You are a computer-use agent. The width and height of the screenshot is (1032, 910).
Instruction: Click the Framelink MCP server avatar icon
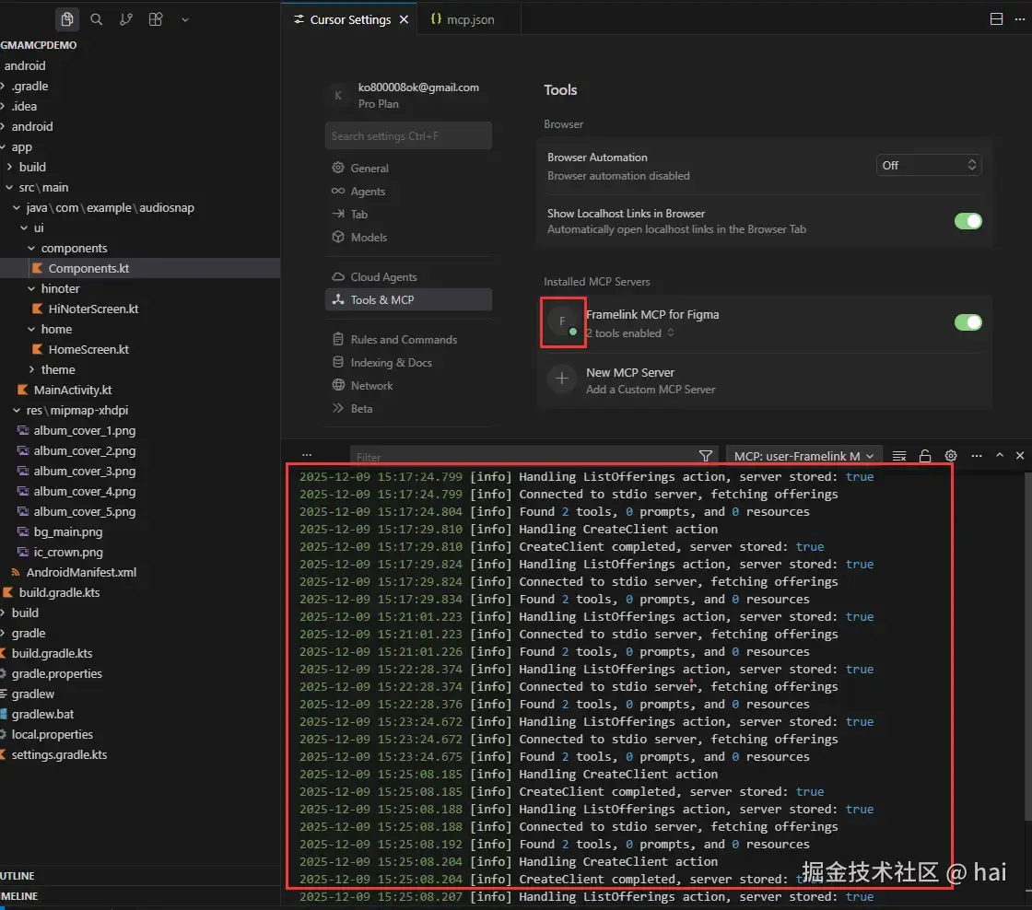pos(562,321)
